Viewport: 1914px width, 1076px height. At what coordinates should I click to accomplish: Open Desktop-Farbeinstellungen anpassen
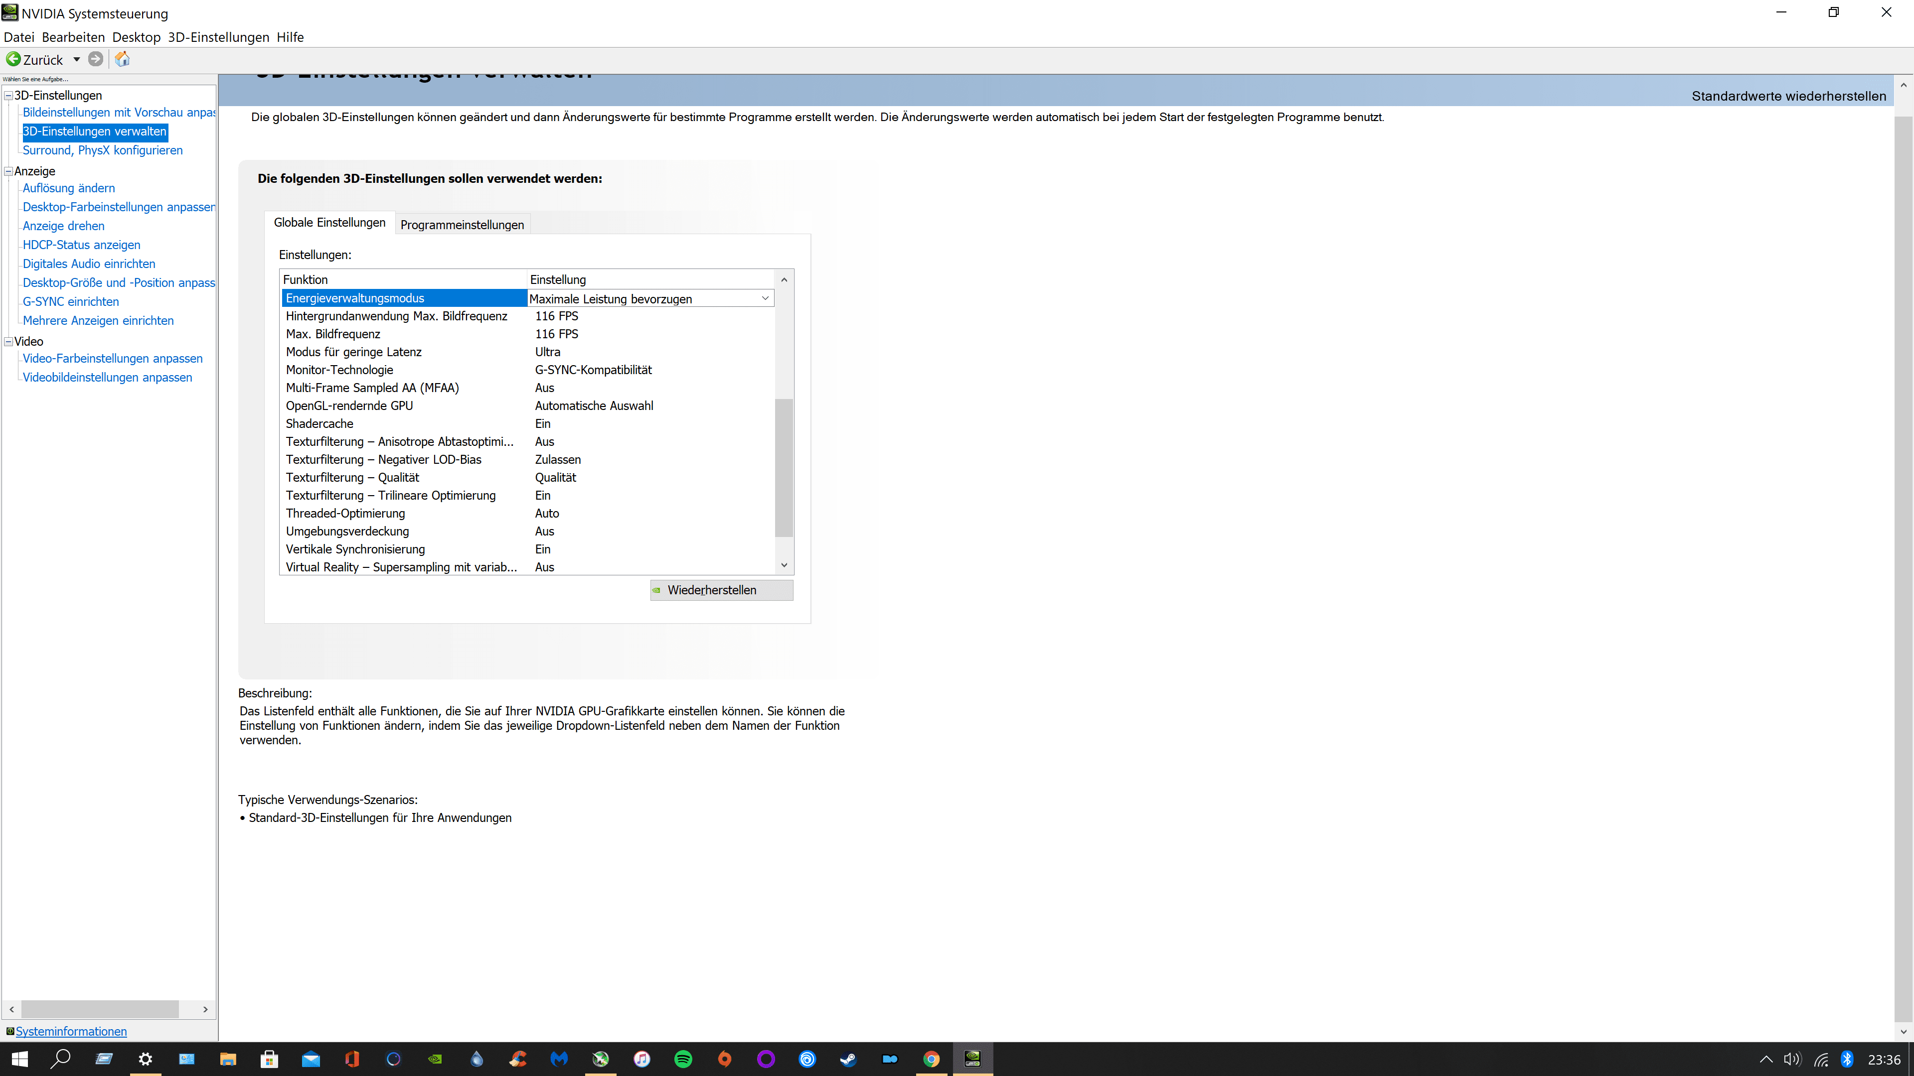[119, 207]
